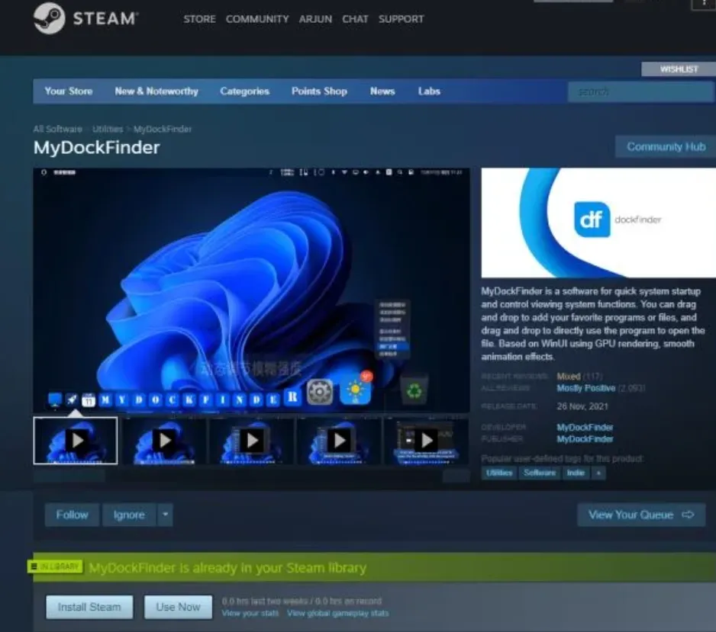Open the SUPPORT page
The image size is (716, 632).
point(401,19)
